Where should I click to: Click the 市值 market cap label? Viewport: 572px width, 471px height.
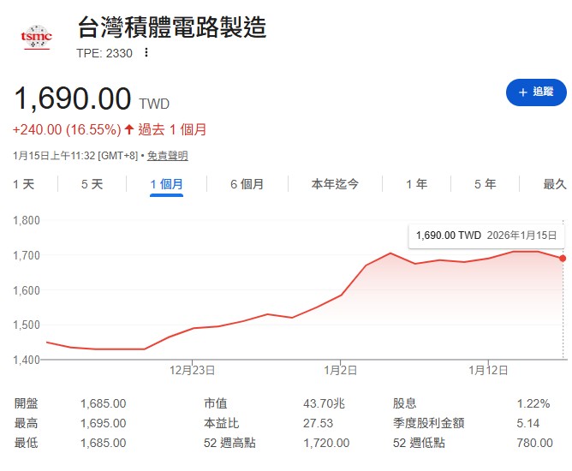tap(216, 403)
